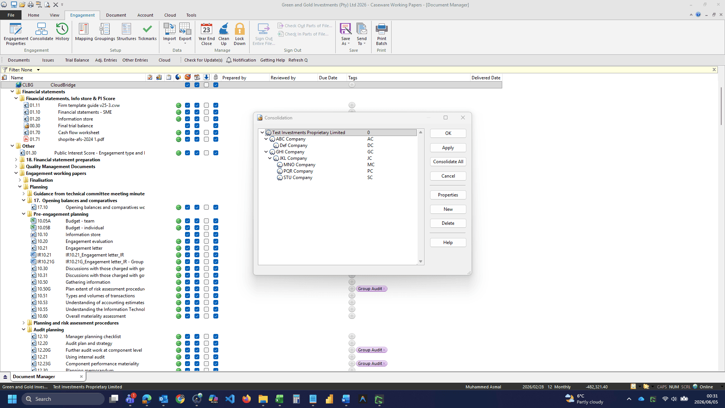Check empty box on 10.21 Engagement letter

(206, 248)
